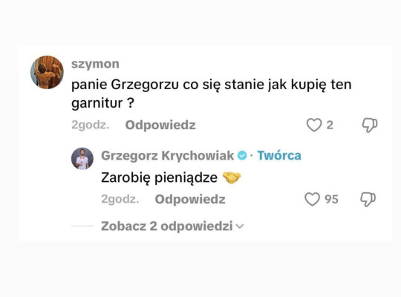Click Odpowiedz under szymon's comment
This screenshot has height=297, width=401.
(160, 125)
